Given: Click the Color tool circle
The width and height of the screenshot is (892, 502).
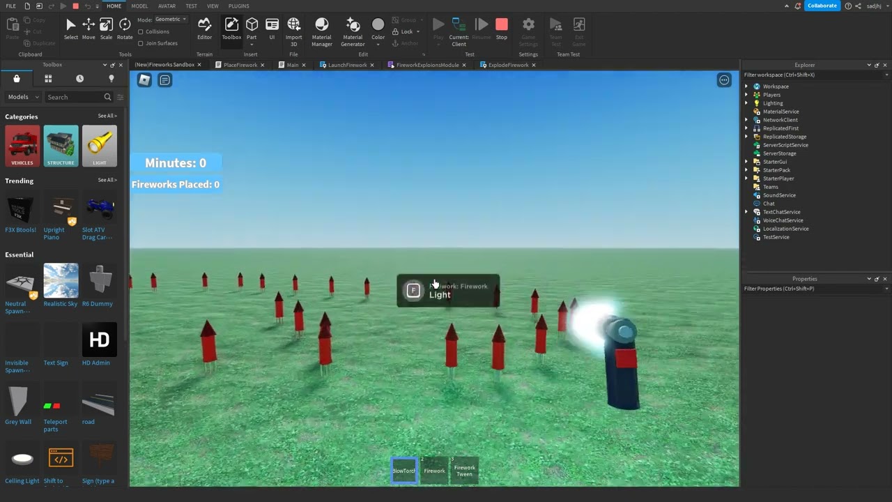Looking at the screenshot, I should pyautogui.click(x=378, y=25).
